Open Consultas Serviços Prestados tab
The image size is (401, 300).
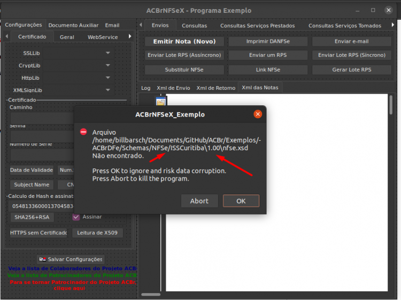click(x=258, y=26)
